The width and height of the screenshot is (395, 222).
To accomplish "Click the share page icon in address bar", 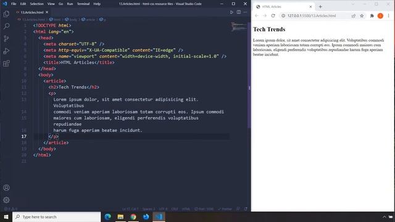I will tap(354, 15).
